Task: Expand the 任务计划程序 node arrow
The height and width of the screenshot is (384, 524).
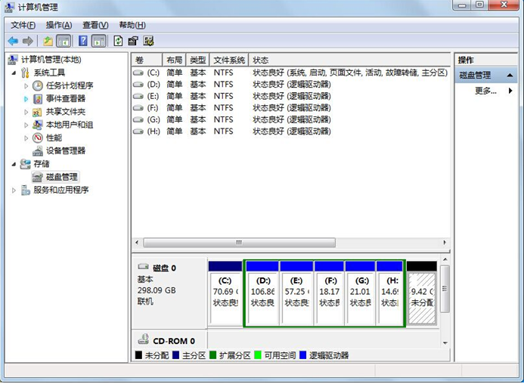Action: pos(26,86)
